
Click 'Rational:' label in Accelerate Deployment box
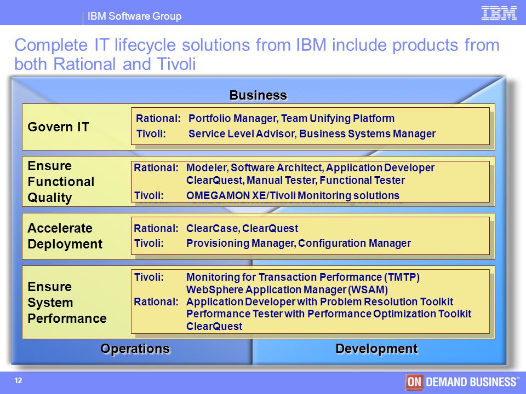(x=156, y=228)
